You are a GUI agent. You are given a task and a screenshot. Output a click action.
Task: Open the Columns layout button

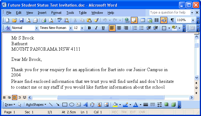coord(156,20)
